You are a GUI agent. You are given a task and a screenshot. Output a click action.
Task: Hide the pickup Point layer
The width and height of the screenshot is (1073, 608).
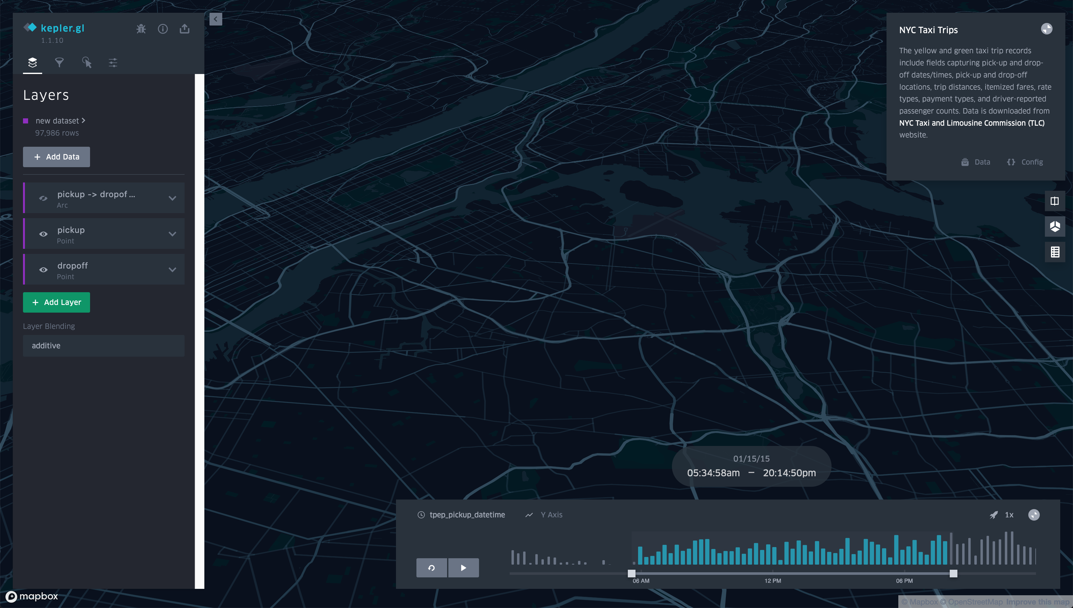click(43, 234)
